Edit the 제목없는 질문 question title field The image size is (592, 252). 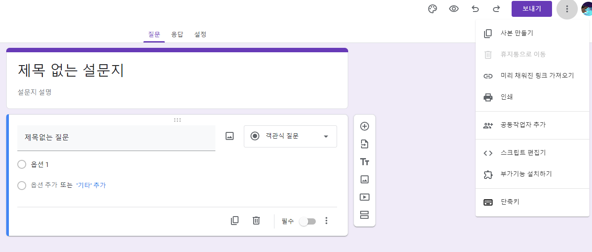coord(116,138)
